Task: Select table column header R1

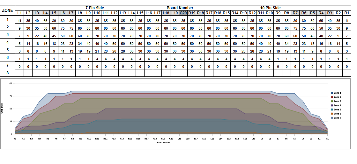Action: pyautogui.click(x=347, y=13)
